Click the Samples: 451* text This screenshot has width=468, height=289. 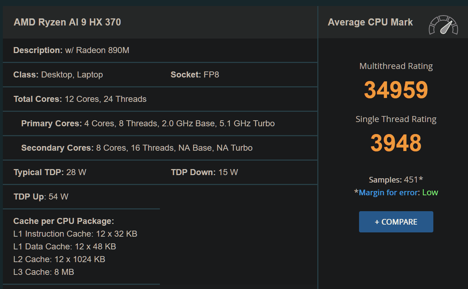(x=396, y=180)
